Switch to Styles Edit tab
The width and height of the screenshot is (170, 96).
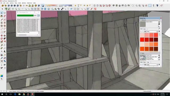[145, 62]
